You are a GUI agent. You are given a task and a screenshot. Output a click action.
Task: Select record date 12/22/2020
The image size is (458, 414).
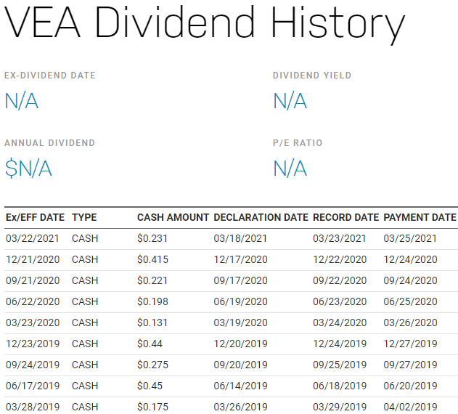[x=340, y=259]
